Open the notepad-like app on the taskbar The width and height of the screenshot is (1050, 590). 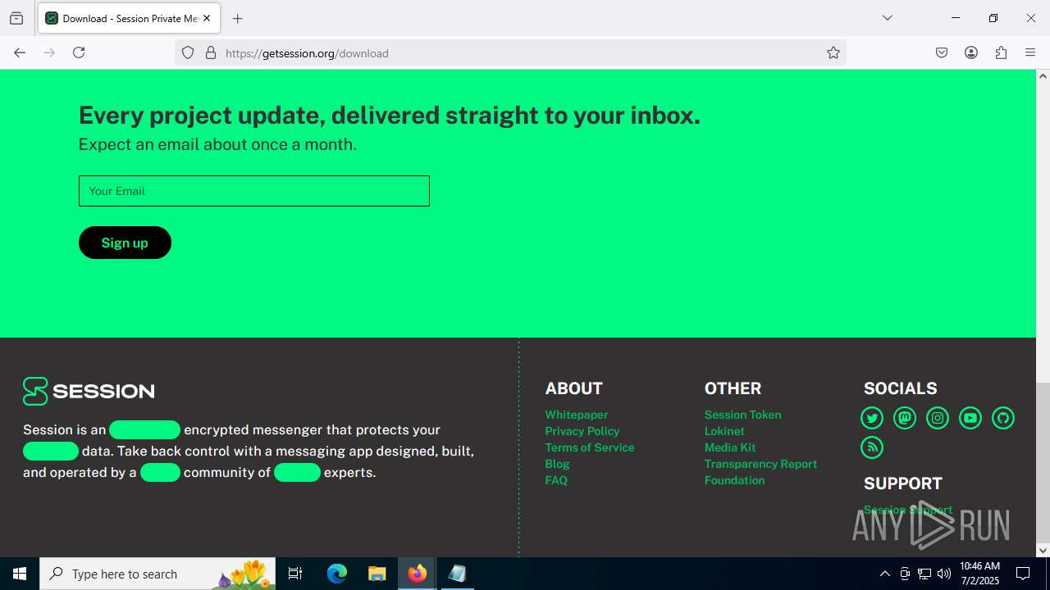457,574
